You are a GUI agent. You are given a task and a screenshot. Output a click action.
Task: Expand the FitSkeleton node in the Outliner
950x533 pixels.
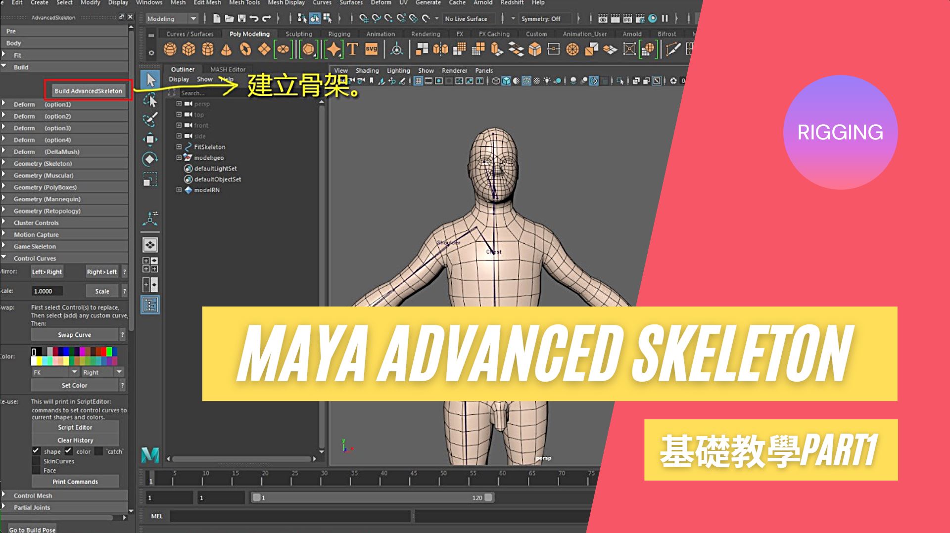coord(179,147)
